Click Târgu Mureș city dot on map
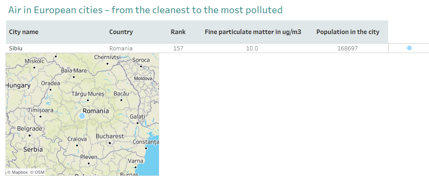The image size is (429, 176). pos(87,100)
